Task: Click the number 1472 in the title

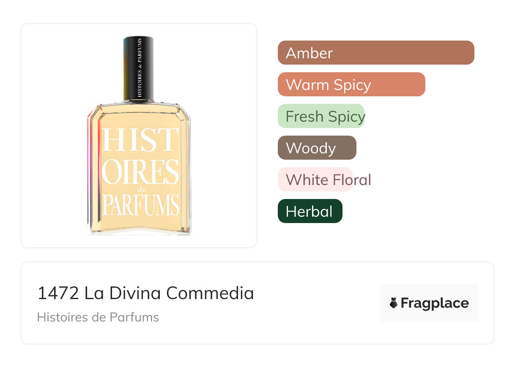Action: 58,293
